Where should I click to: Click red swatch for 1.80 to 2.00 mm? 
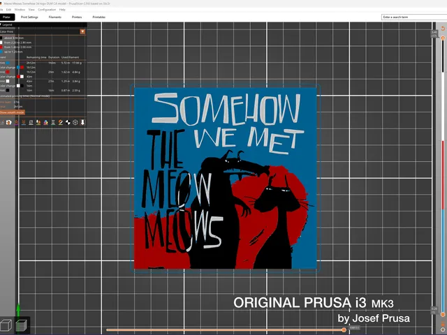pos(1,47)
